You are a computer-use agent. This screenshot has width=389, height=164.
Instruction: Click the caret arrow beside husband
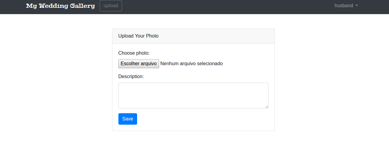pos(357,6)
